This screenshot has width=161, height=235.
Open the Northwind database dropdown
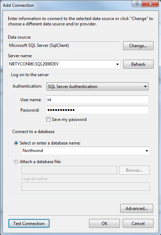pyautogui.click(x=147, y=151)
